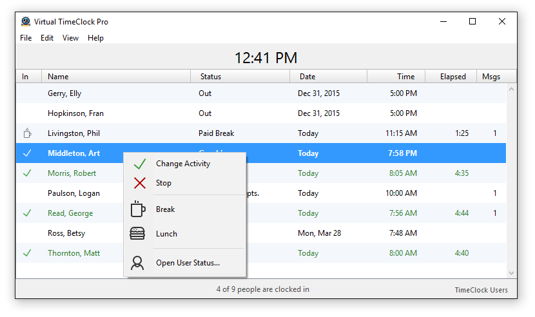Select the Hopkinson, Fran name
535x317 pixels.
(76, 113)
